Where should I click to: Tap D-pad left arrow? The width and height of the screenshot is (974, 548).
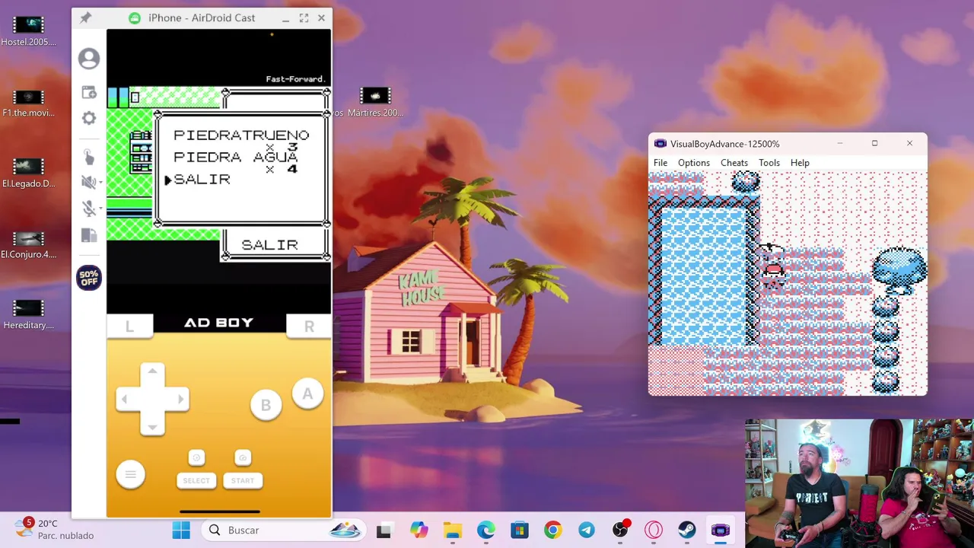[x=125, y=399]
